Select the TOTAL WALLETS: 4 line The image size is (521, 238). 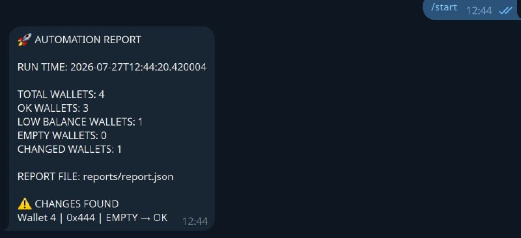61,94
